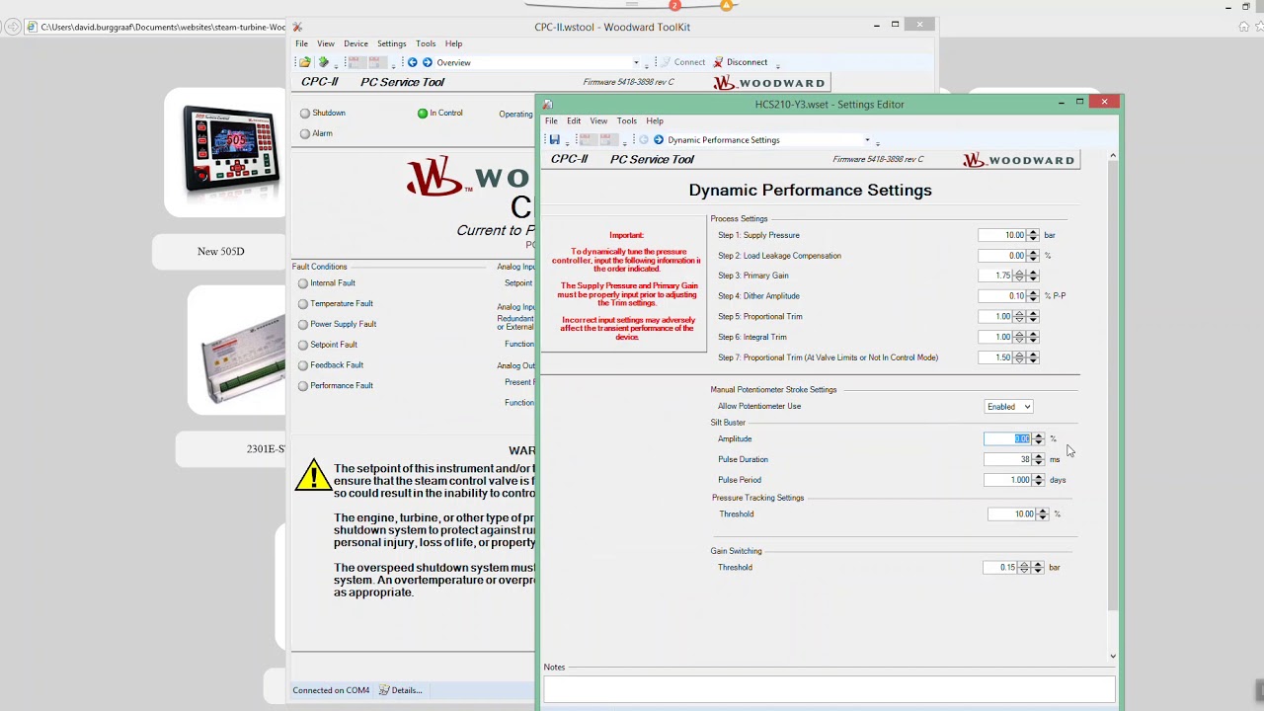Click the browser home icon at top right

tap(1244, 27)
